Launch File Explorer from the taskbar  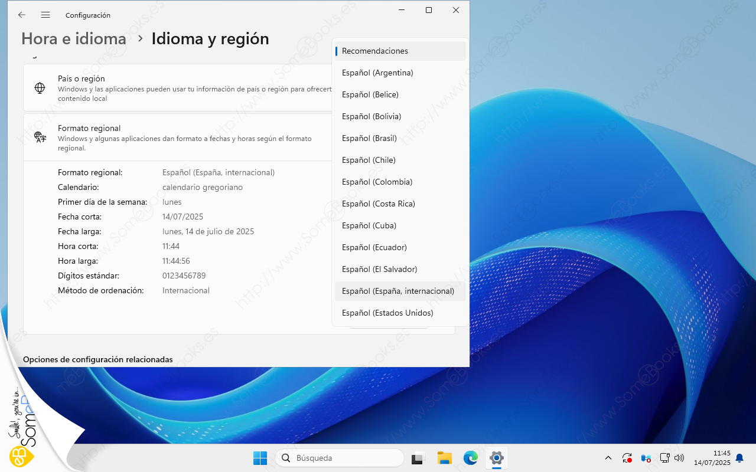coord(444,458)
